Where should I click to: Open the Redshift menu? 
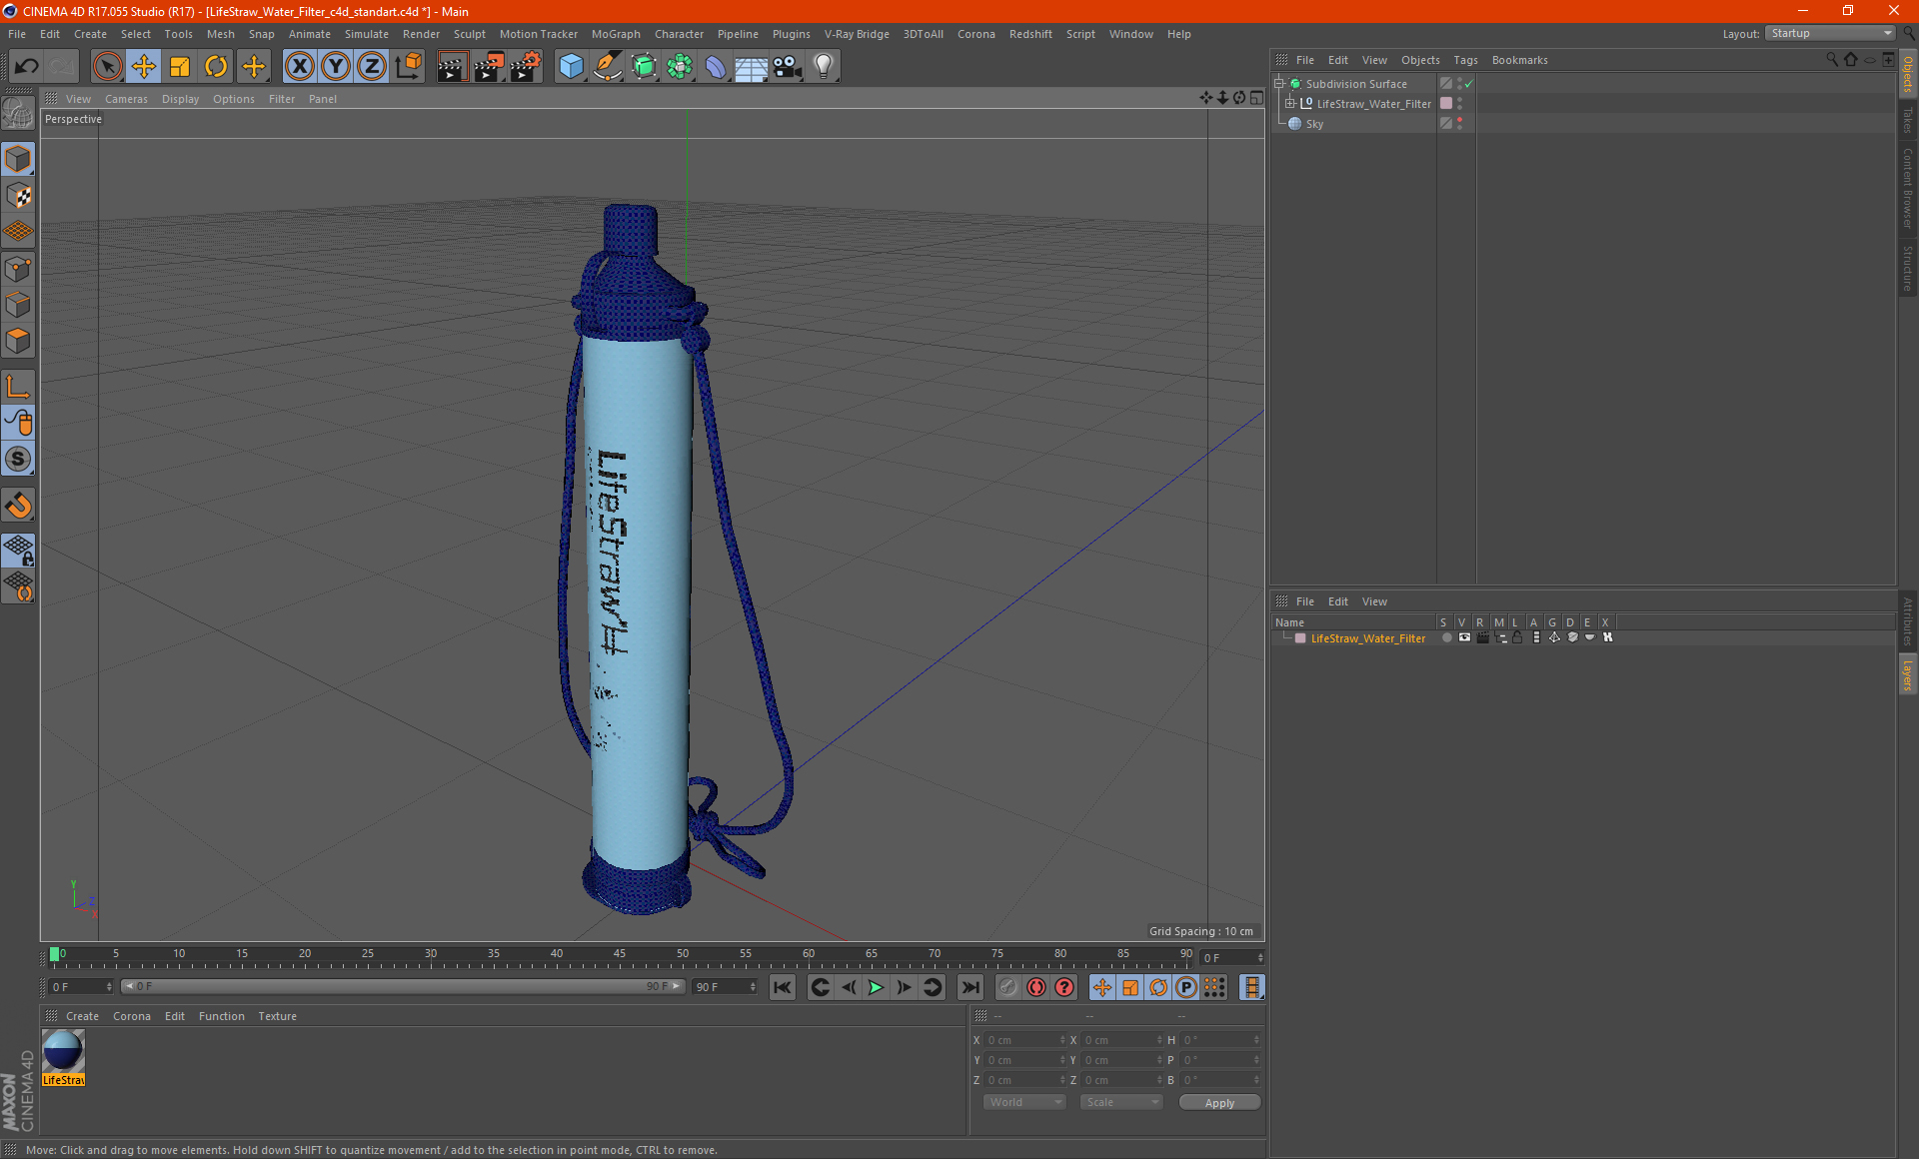(x=1030, y=34)
